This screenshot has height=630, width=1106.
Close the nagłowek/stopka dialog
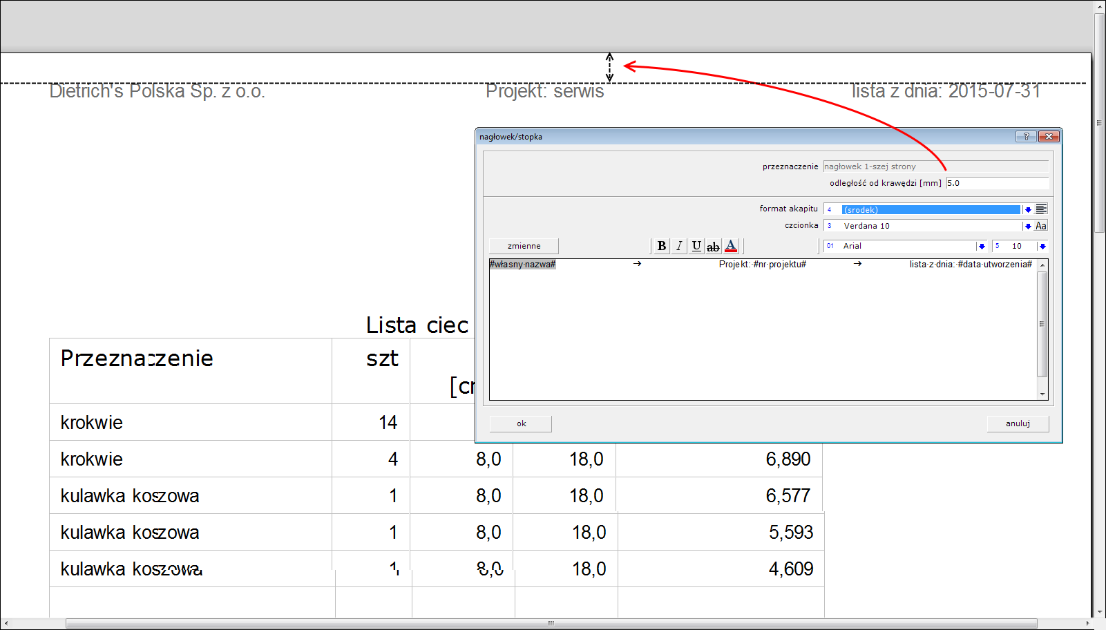(x=1049, y=137)
